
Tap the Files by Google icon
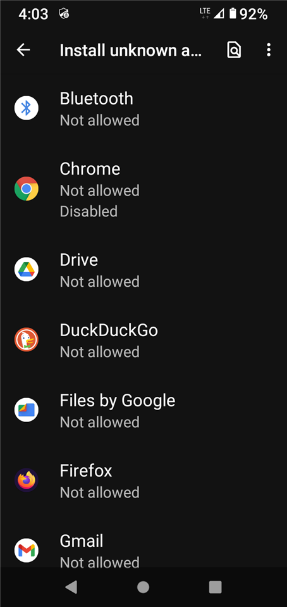click(x=27, y=410)
